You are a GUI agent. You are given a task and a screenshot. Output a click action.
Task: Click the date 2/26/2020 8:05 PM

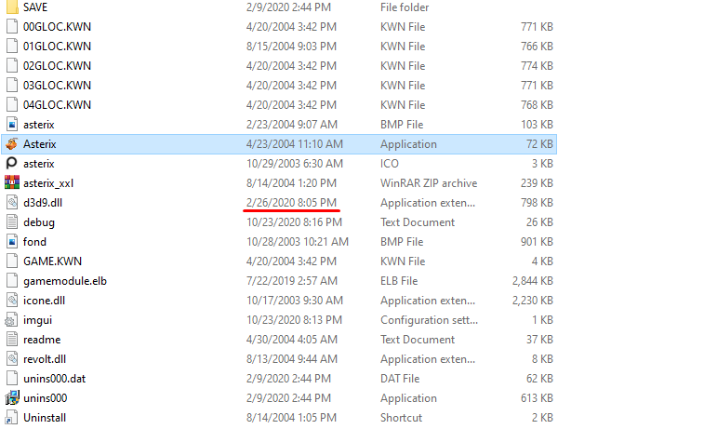click(x=291, y=203)
